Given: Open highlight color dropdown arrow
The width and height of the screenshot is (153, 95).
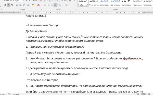Looking at the screenshot, I should point(36,5).
